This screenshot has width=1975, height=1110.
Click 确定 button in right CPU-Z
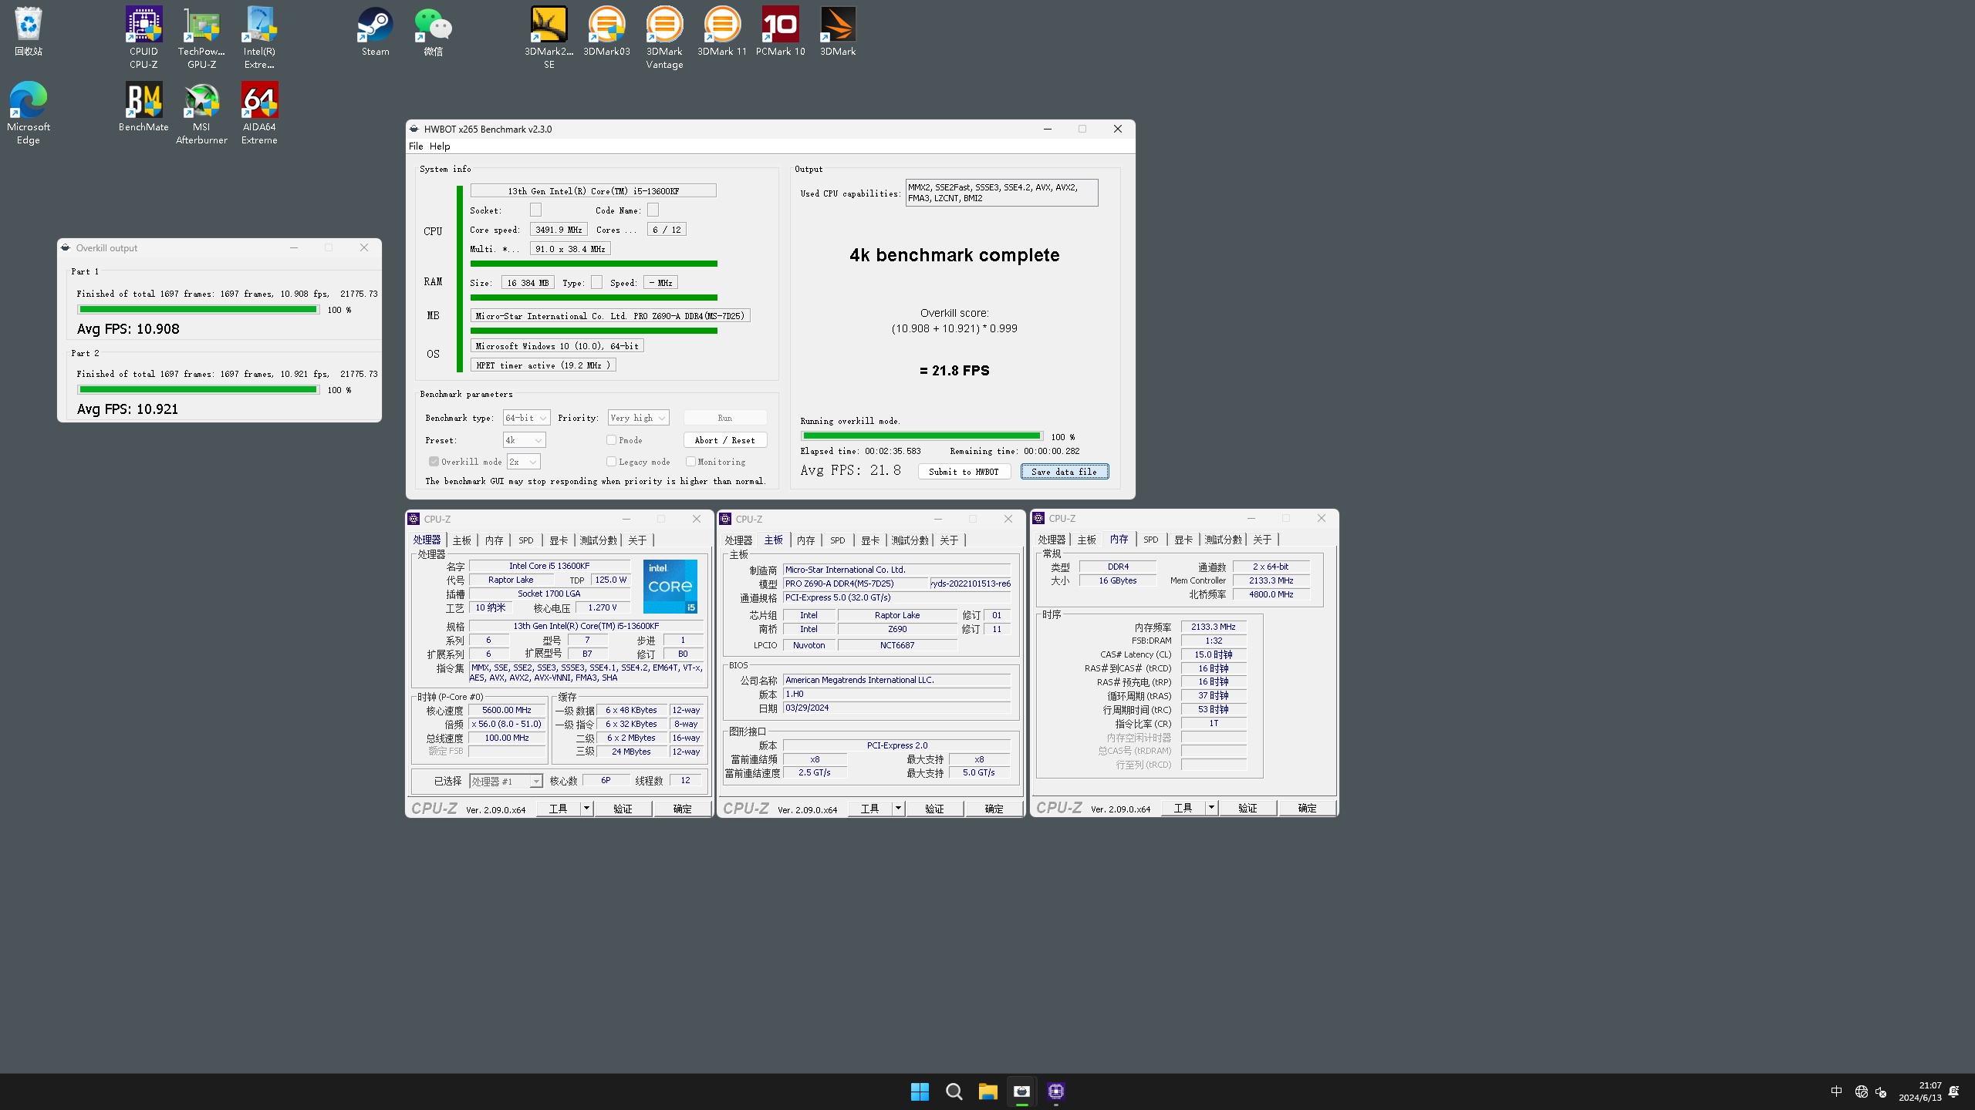(1307, 808)
